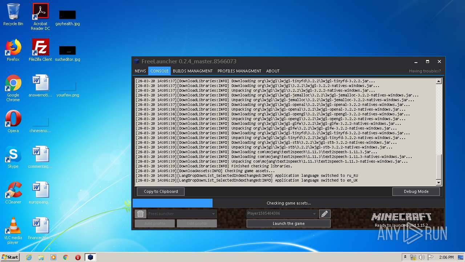Open the europeang Word document

(40, 193)
